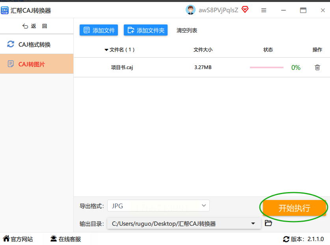Click the 0% progress value
This screenshot has width=330, height=245.
[x=296, y=67]
